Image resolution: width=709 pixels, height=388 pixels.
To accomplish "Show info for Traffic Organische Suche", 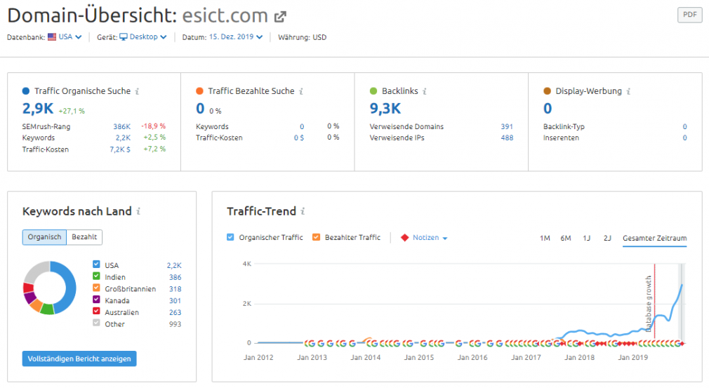I will click(x=137, y=91).
